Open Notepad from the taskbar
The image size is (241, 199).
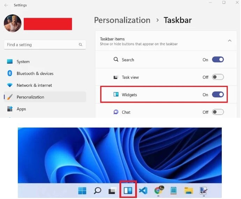point(174,191)
